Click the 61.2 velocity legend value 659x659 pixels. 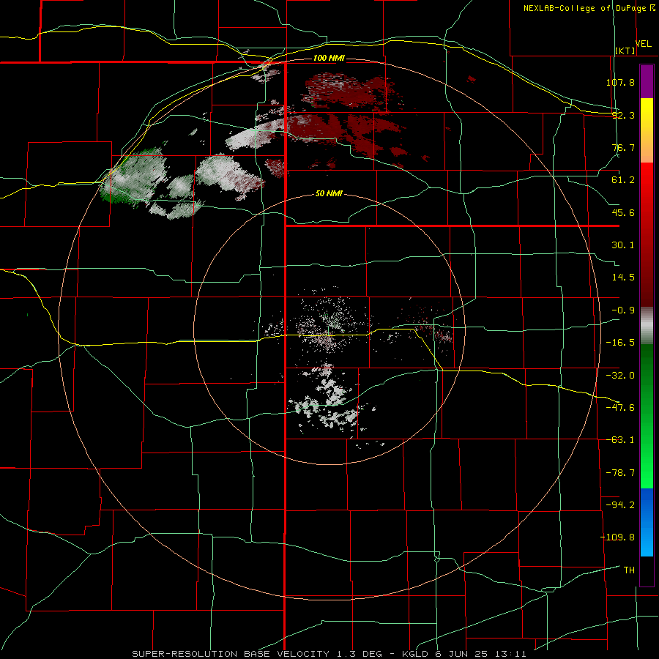pos(623,180)
